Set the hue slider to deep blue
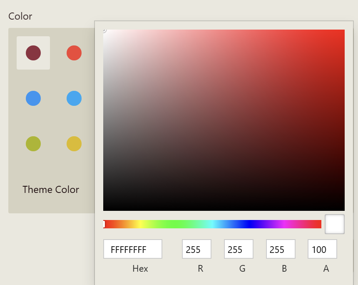The width and height of the screenshot is (358, 285). point(249,224)
